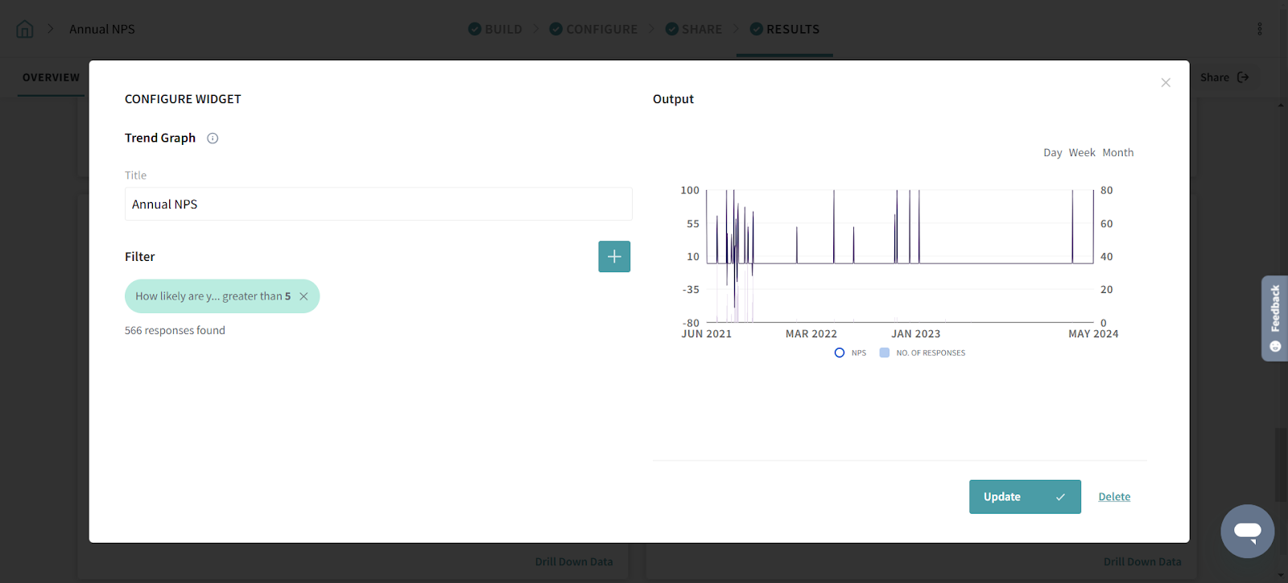Switch chart granularity to Month
This screenshot has height=583, width=1288.
point(1117,153)
